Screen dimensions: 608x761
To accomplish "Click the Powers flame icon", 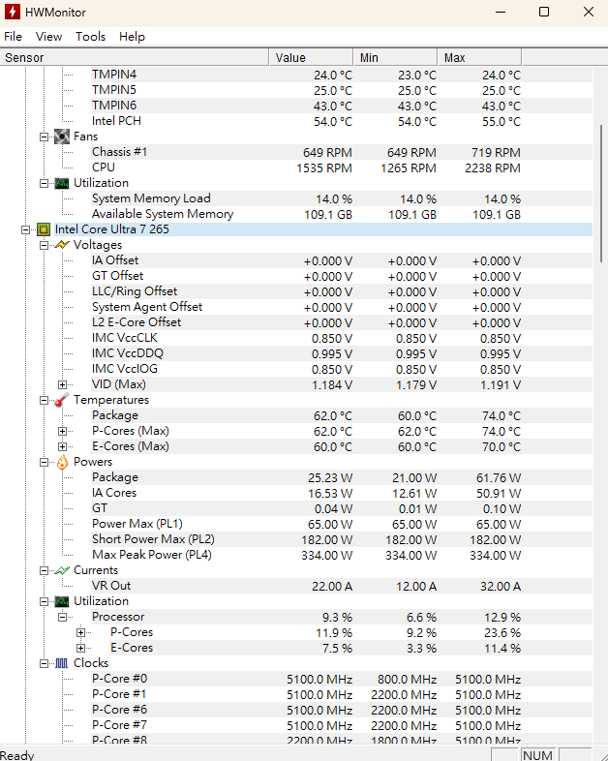I will pos(62,462).
